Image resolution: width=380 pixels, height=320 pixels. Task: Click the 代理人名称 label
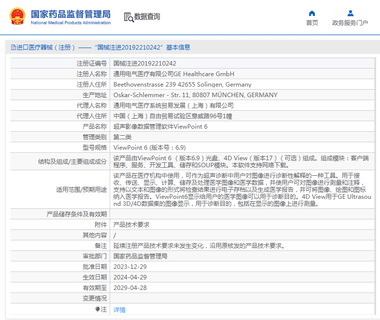[x=92, y=106]
